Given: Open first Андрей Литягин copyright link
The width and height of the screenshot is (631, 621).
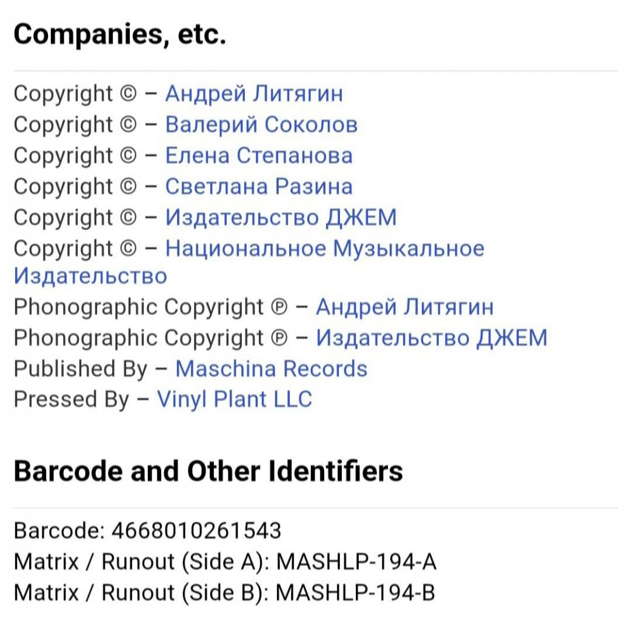Looking at the screenshot, I should 254,94.
